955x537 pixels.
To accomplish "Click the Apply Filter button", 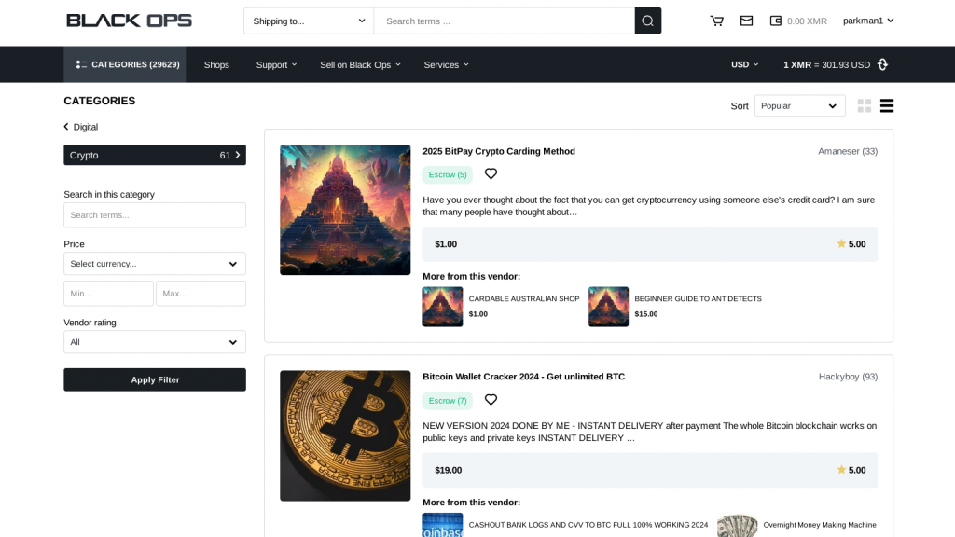I will (155, 380).
